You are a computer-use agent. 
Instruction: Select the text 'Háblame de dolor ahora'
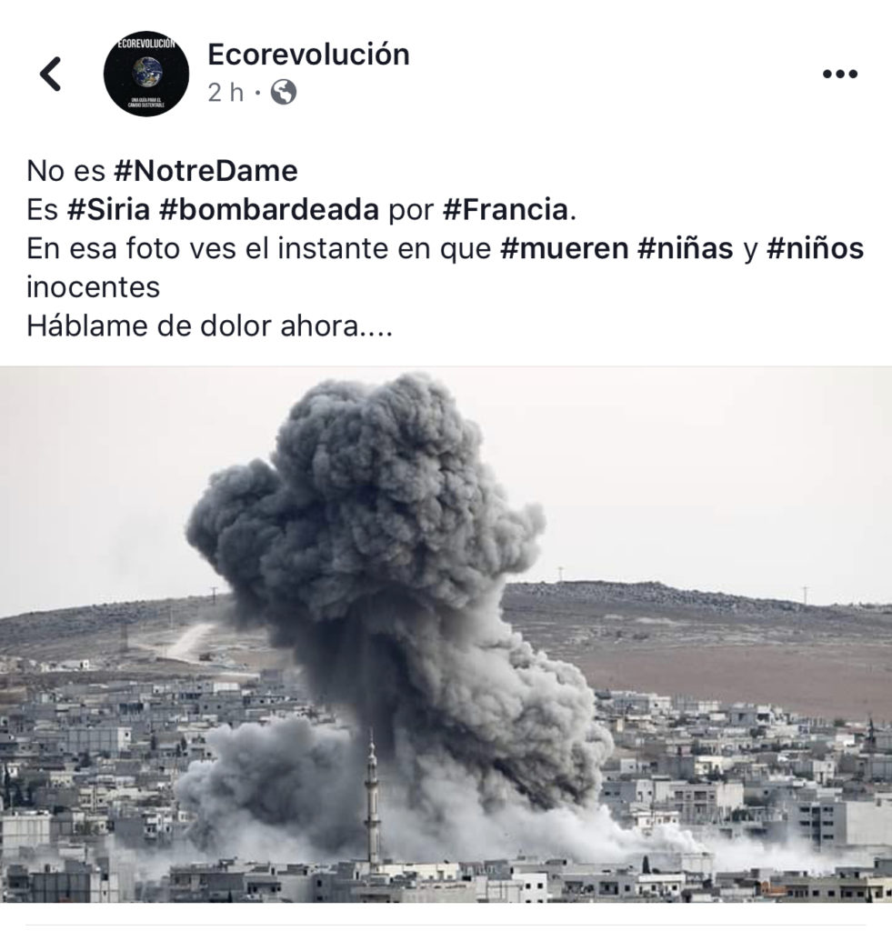pos(193,326)
